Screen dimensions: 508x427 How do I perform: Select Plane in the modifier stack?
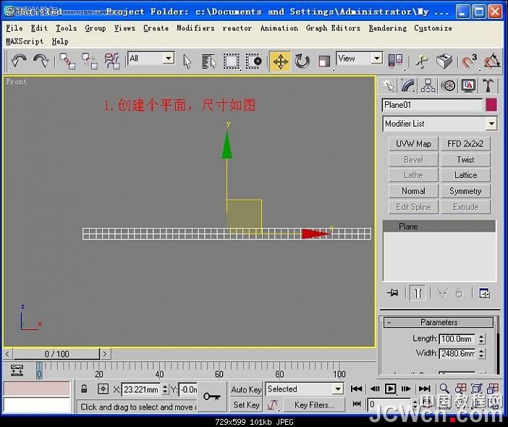coord(439,226)
